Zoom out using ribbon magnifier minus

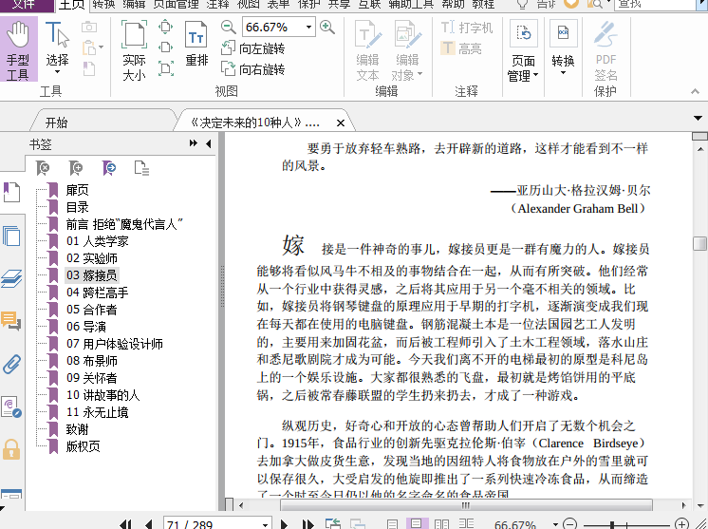229,28
